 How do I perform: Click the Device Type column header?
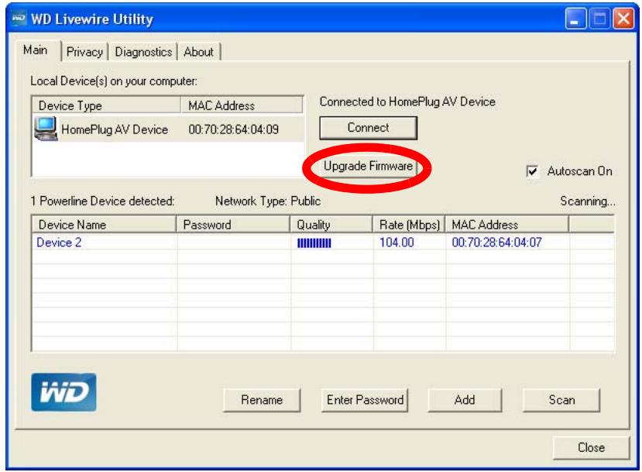pyautogui.click(x=106, y=105)
